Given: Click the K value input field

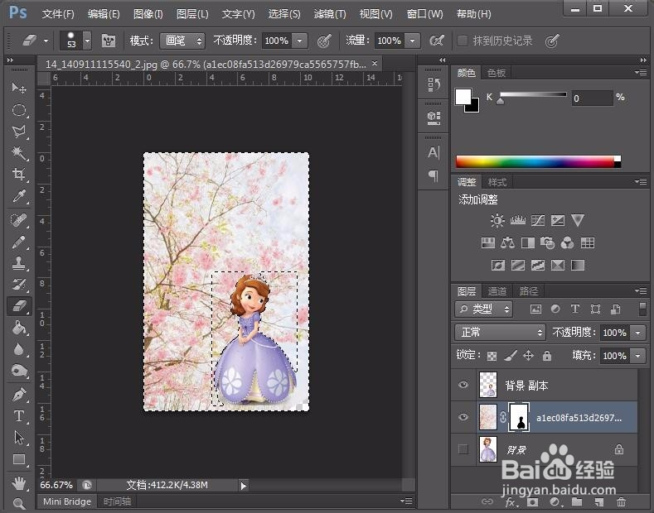Looking at the screenshot, I should click(x=593, y=98).
